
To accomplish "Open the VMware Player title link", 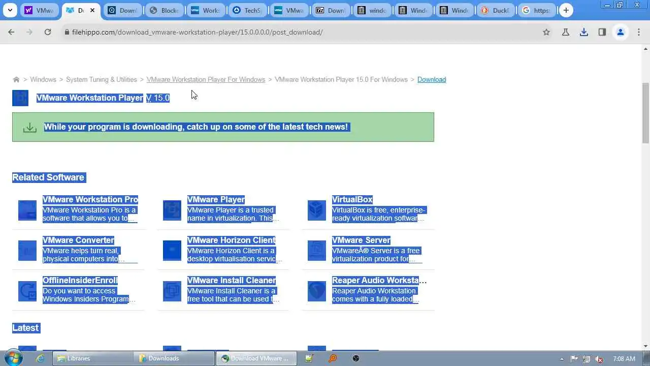I will tap(216, 199).
